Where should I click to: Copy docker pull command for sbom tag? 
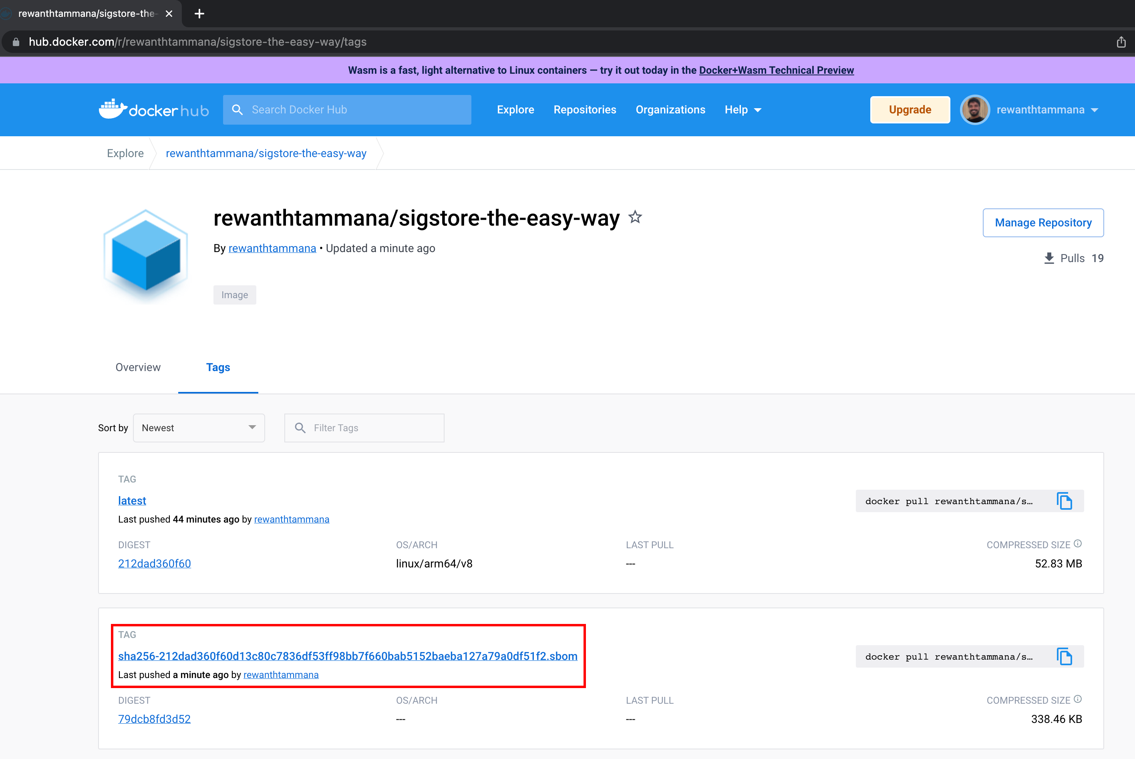click(x=1064, y=656)
